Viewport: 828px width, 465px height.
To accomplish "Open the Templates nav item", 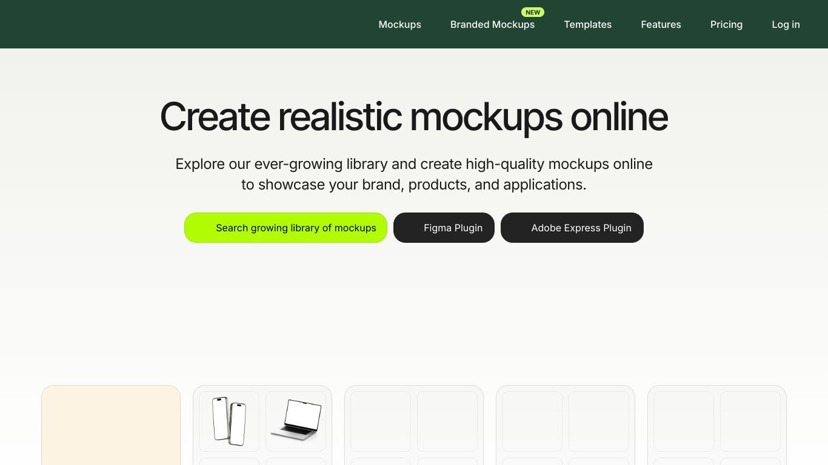I will point(587,24).
